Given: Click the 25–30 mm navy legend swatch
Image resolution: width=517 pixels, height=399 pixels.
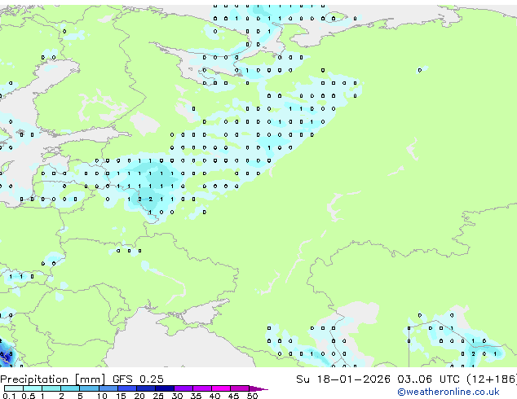Looking at the screenshot, I should [x=164, y=388].
